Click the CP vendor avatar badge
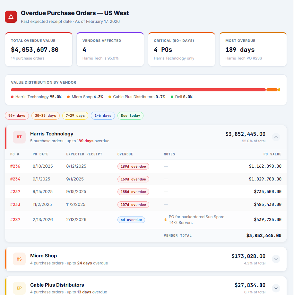The width and height of the screenshot is (294, 295). (19, 288)
